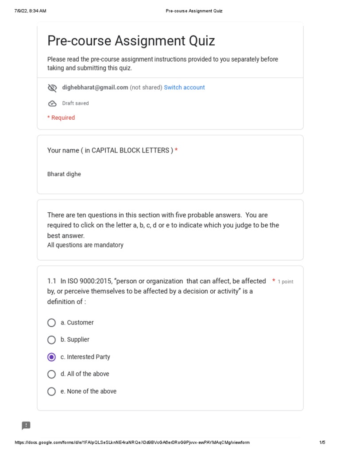Click the dighebharat@gmail.com email address
Viewport: 340px width, 454px height.
(95, 87)
